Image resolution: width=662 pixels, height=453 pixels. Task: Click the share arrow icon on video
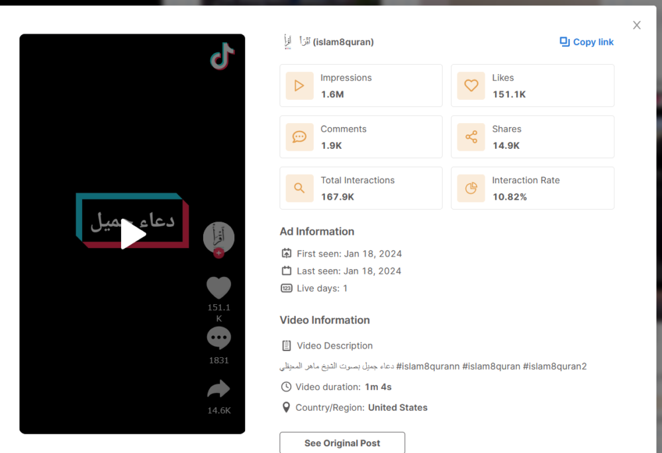coord(218,390)
